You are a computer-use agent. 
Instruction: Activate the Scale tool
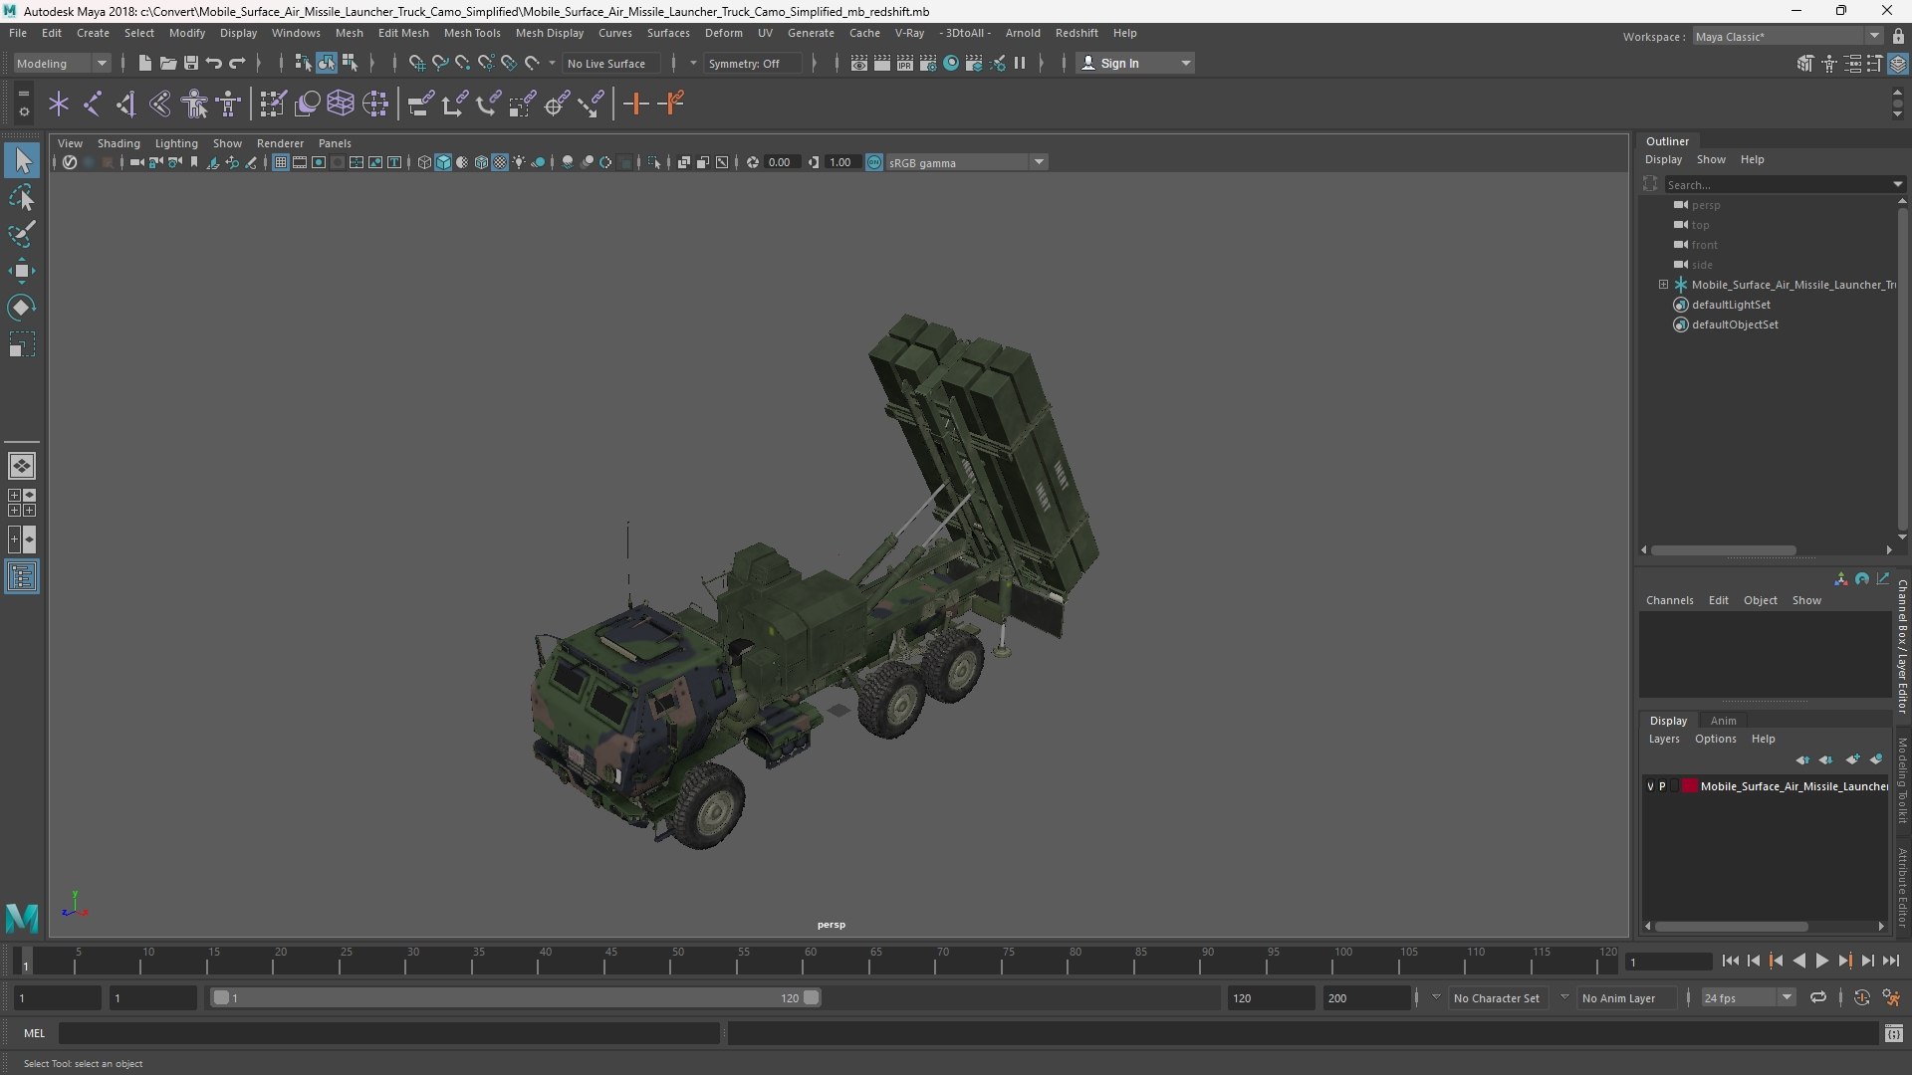(x=22, y=344)
